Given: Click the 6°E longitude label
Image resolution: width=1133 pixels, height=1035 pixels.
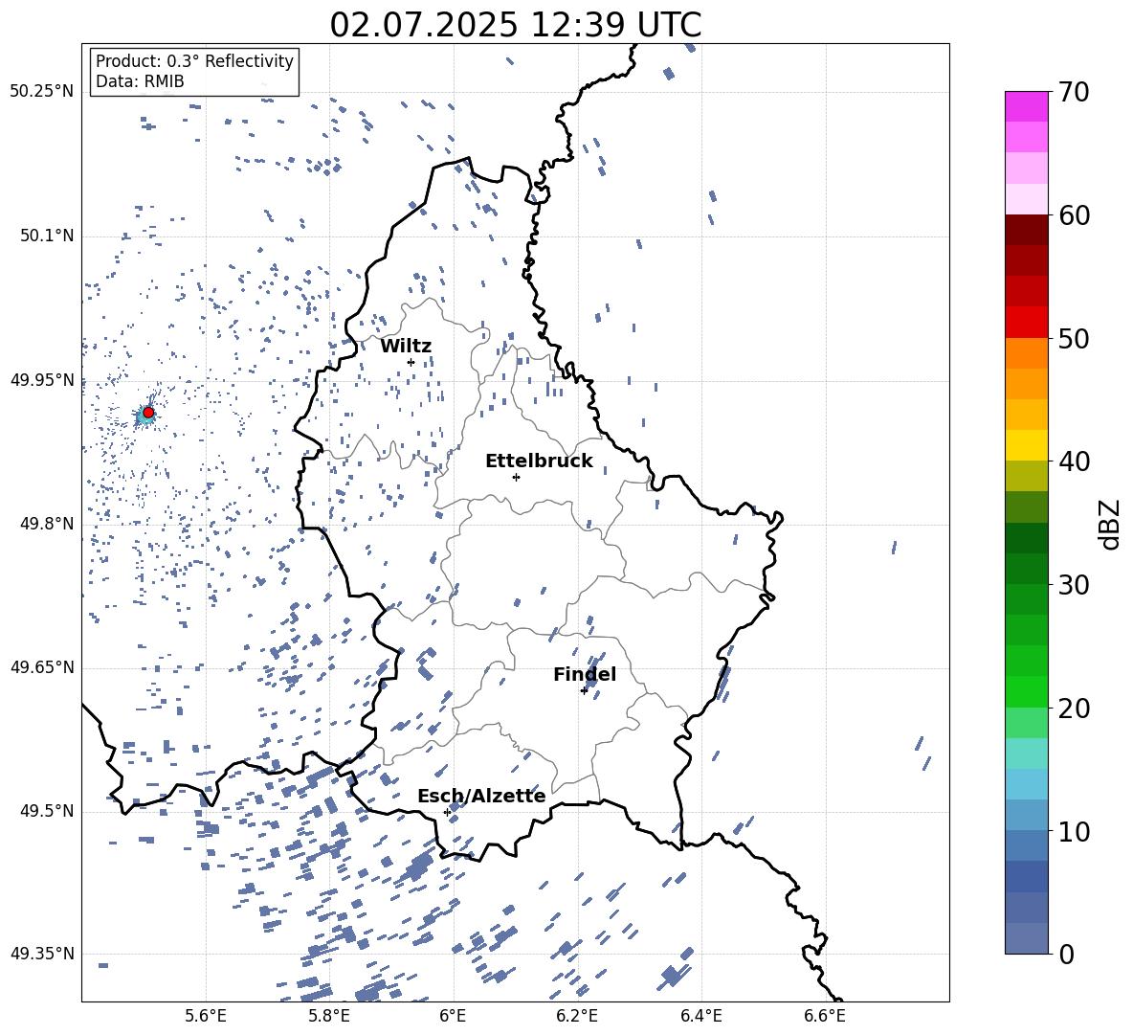Looking at the screenshot, I should [453, 1016].
